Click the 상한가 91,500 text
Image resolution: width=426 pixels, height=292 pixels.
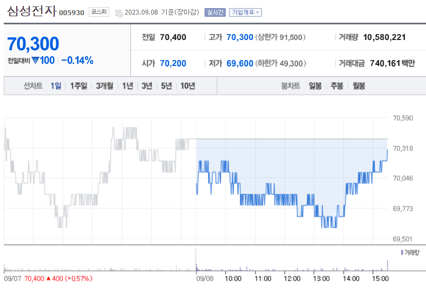click(280, 37)
